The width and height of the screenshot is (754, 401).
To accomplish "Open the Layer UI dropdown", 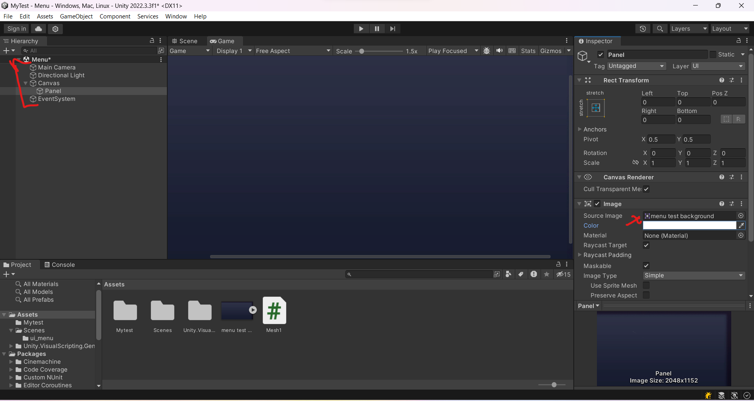I will pos(718,66).
